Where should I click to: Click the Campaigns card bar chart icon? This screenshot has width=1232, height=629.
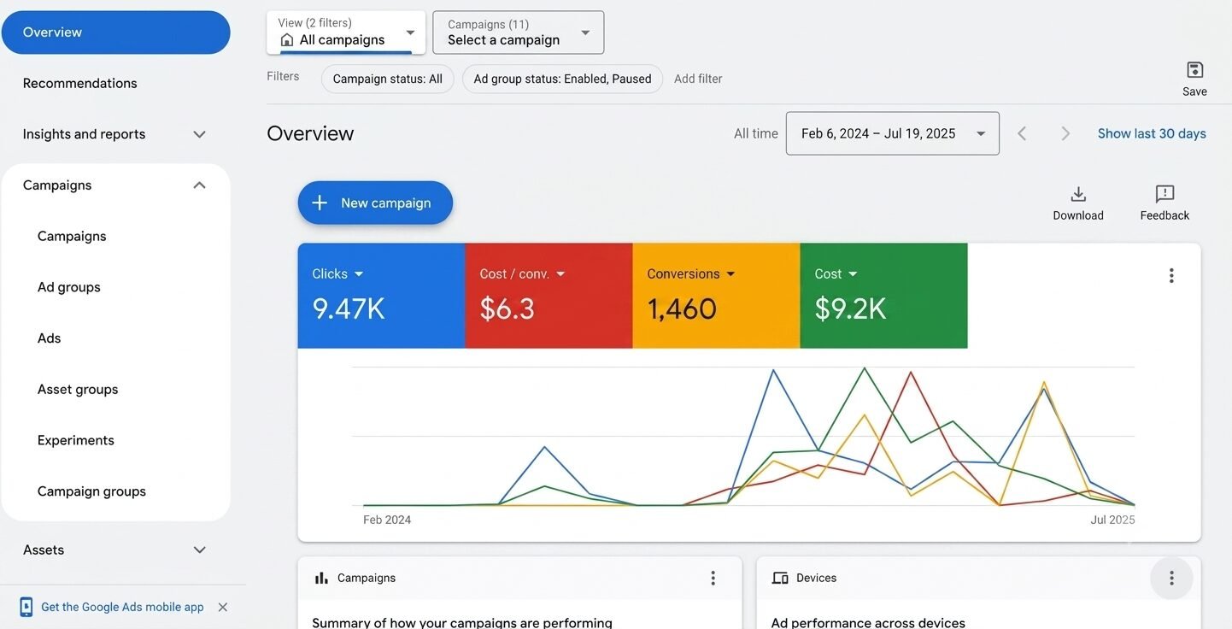321,578
